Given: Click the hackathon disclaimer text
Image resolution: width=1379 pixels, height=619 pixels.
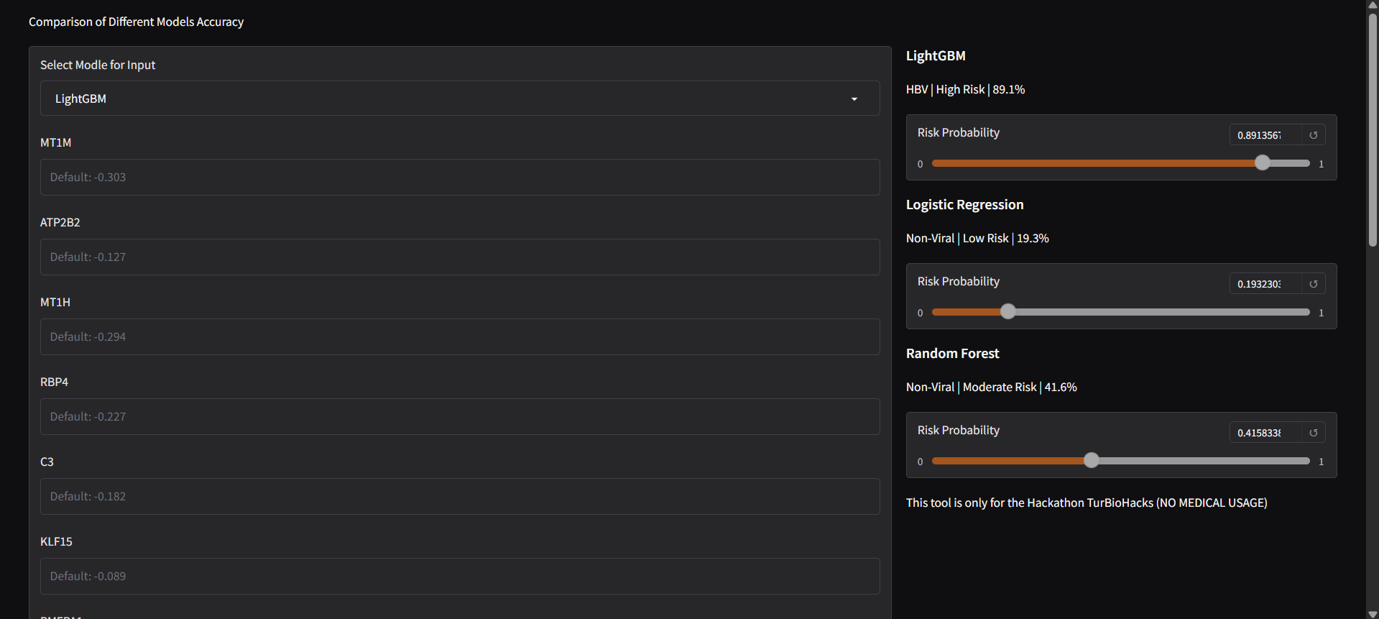Looking at the screenshot, I should point(1087,503).
